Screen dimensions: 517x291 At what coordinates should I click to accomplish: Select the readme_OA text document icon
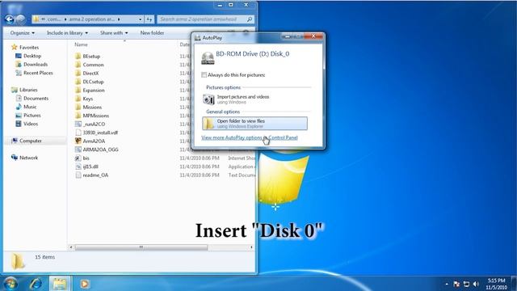(x=78, y=175)
